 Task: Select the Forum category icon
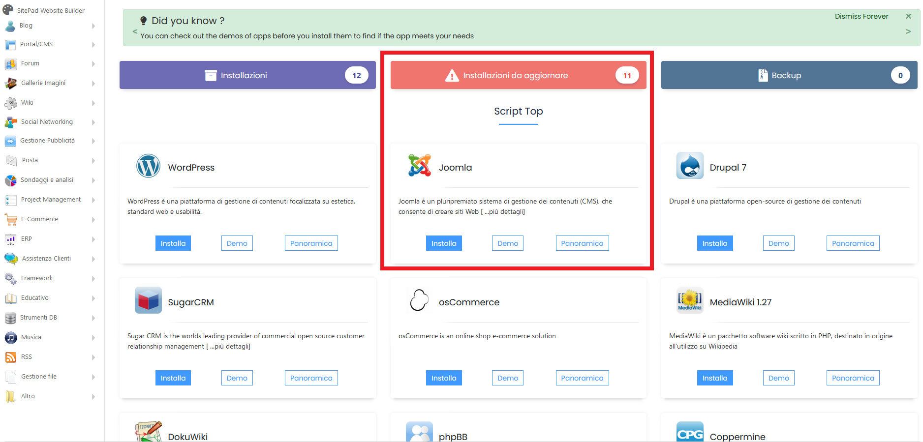(10, 64)
